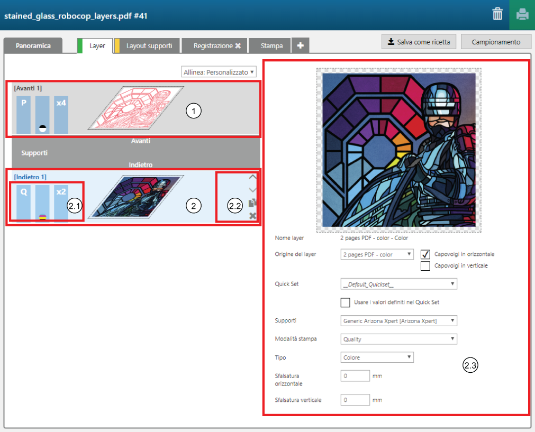Click the large Robocop layer preview image
The image size is (535, 432).
pyautogui.click(x=399, y=150)
